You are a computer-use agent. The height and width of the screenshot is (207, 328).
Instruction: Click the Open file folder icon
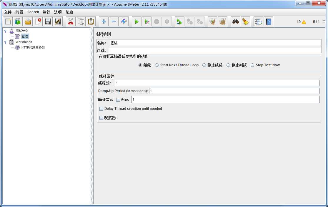pos(28,21)
